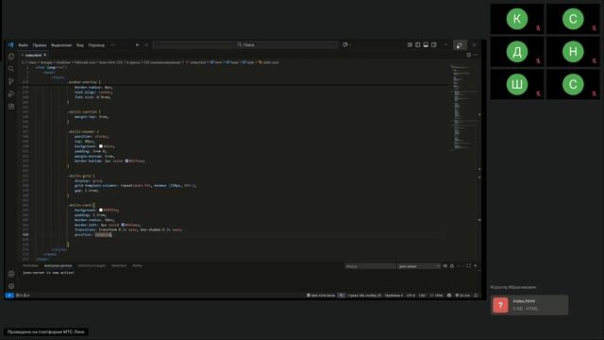Change the indentation spaces setting in status bar
The height and width of the screenshot is (340, 604).
[394, 296]
